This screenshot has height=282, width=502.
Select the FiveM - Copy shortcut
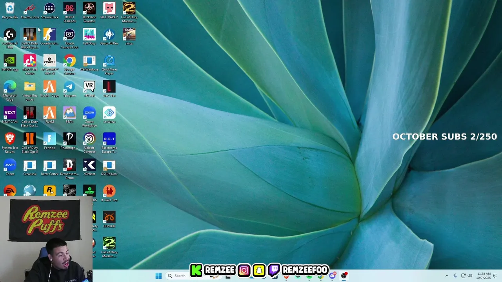(x=49, y=89)
